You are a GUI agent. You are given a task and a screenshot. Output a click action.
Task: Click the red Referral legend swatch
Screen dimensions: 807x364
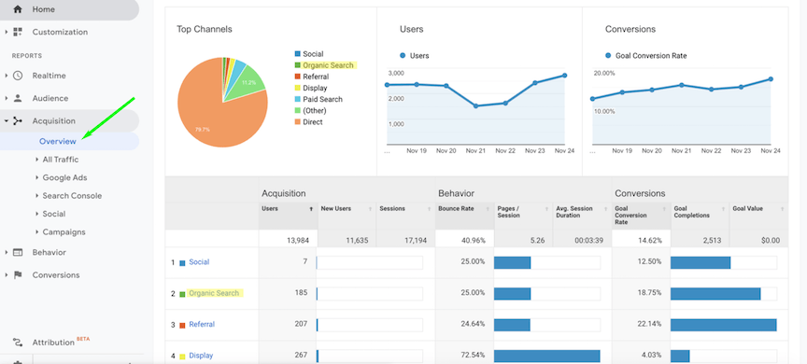click(297, 77)
